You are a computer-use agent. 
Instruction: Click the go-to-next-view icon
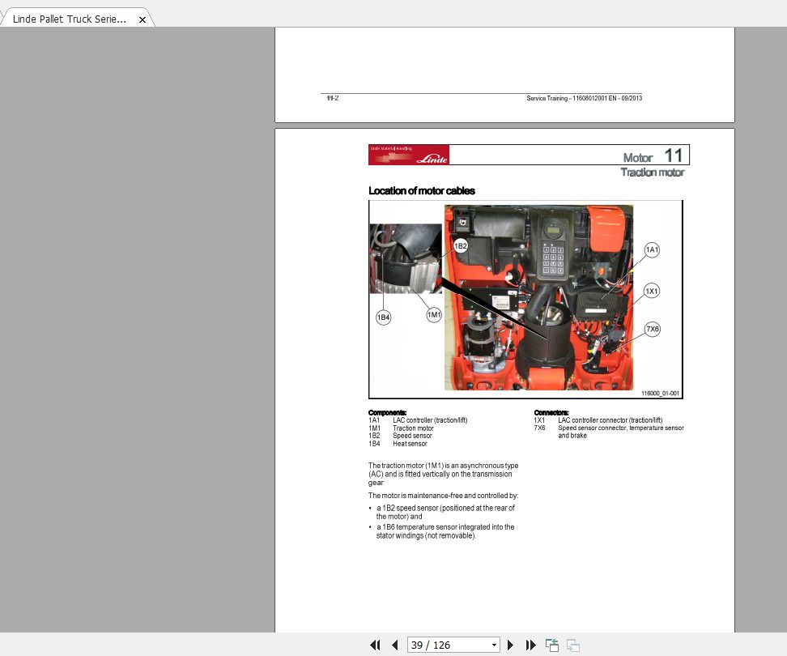coord(572,645)
